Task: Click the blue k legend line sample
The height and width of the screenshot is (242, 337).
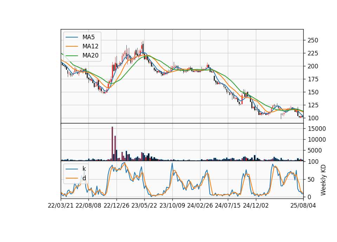Action: [72, 169]
